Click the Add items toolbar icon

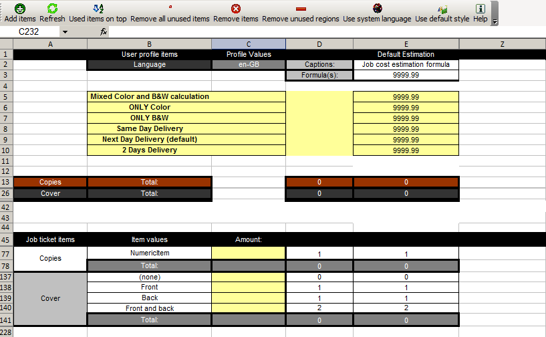(20, 8)
